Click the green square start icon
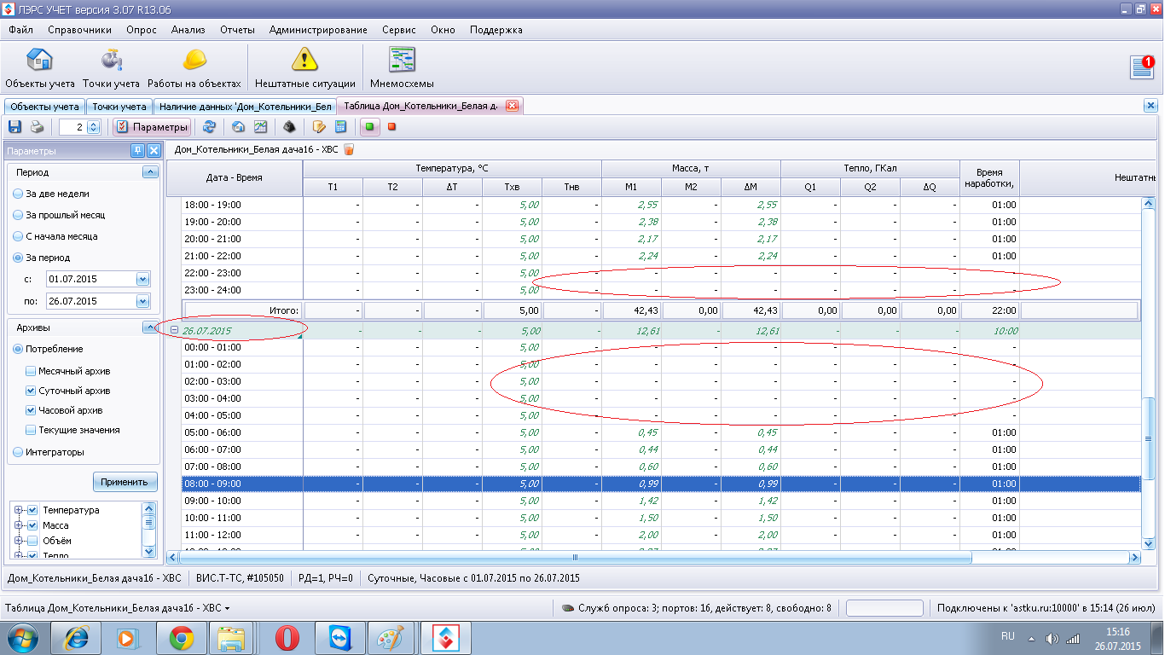 (370, 127)
